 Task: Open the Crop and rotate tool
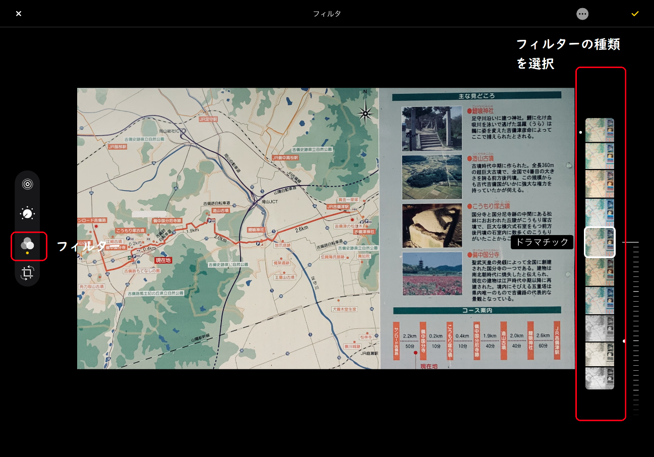pos(27,273)
